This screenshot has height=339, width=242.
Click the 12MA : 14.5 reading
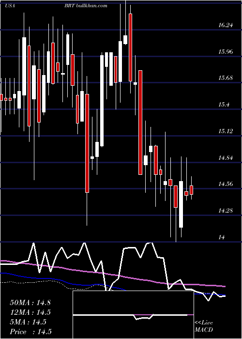click(x=30, y=312)
